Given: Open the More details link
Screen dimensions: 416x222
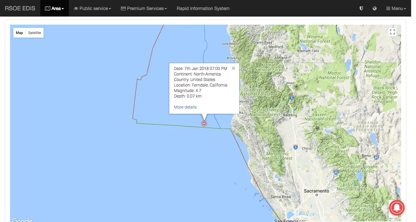Looking at the screenshot, I should pos(185,107).
